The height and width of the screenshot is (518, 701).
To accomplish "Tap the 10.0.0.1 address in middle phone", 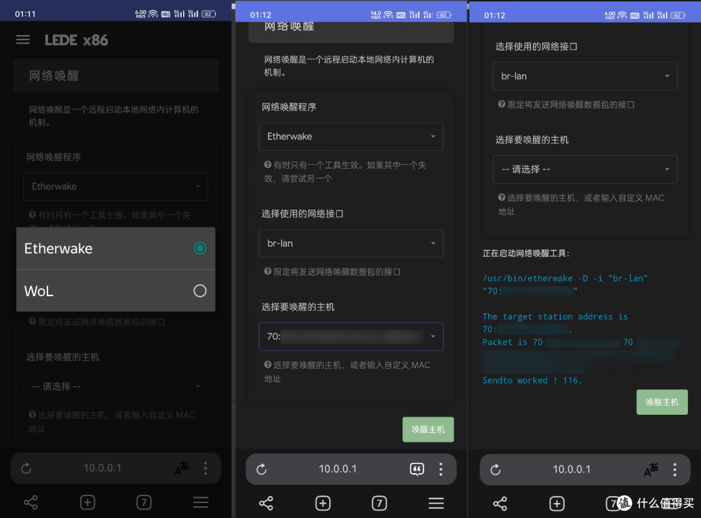I will click(338, 469).
